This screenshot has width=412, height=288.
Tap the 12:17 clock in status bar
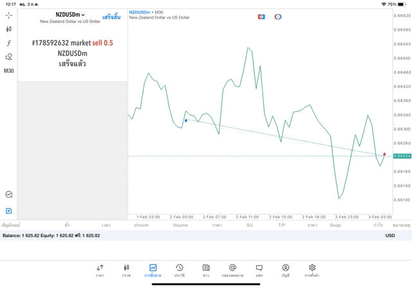click(11, 5)
